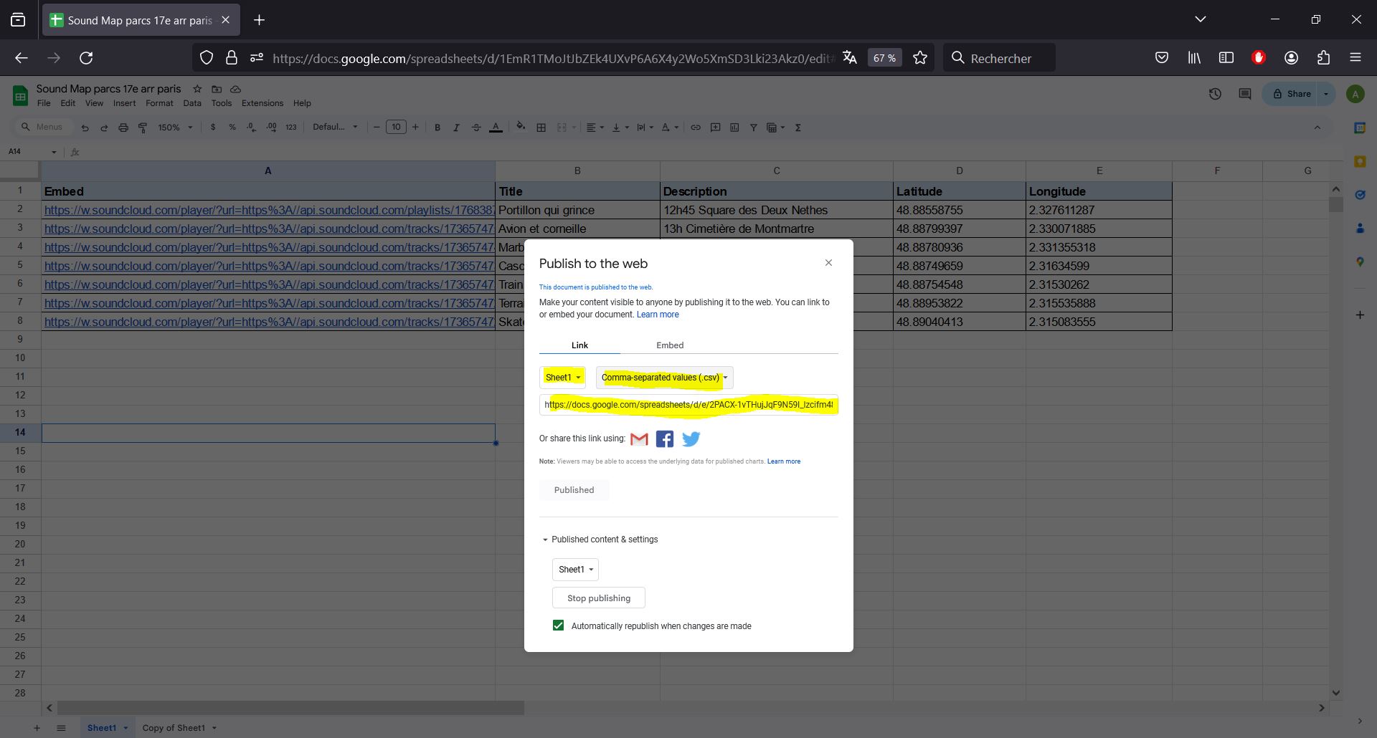Click the Gmail share icon

[639, 439]
